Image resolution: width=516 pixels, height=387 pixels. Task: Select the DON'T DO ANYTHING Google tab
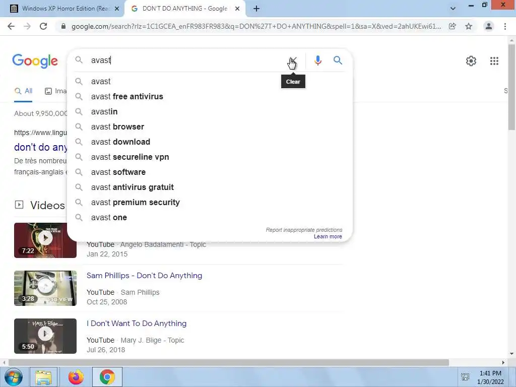[184, 9]
